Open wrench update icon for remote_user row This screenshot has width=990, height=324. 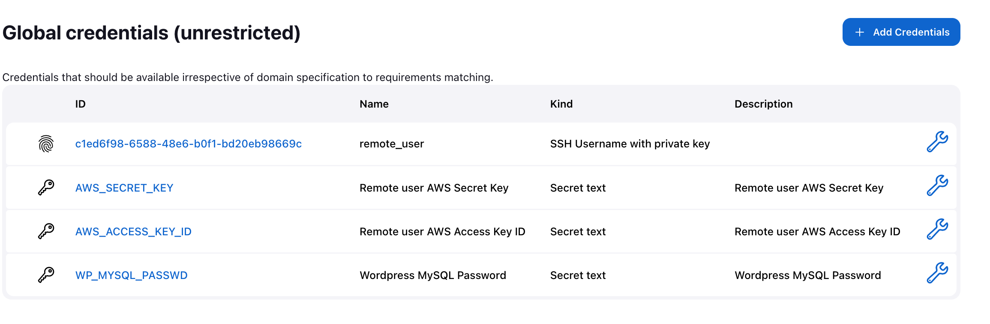click(937, 142)
